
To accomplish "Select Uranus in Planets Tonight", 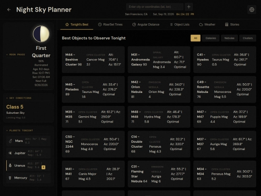I will point(29,166).
